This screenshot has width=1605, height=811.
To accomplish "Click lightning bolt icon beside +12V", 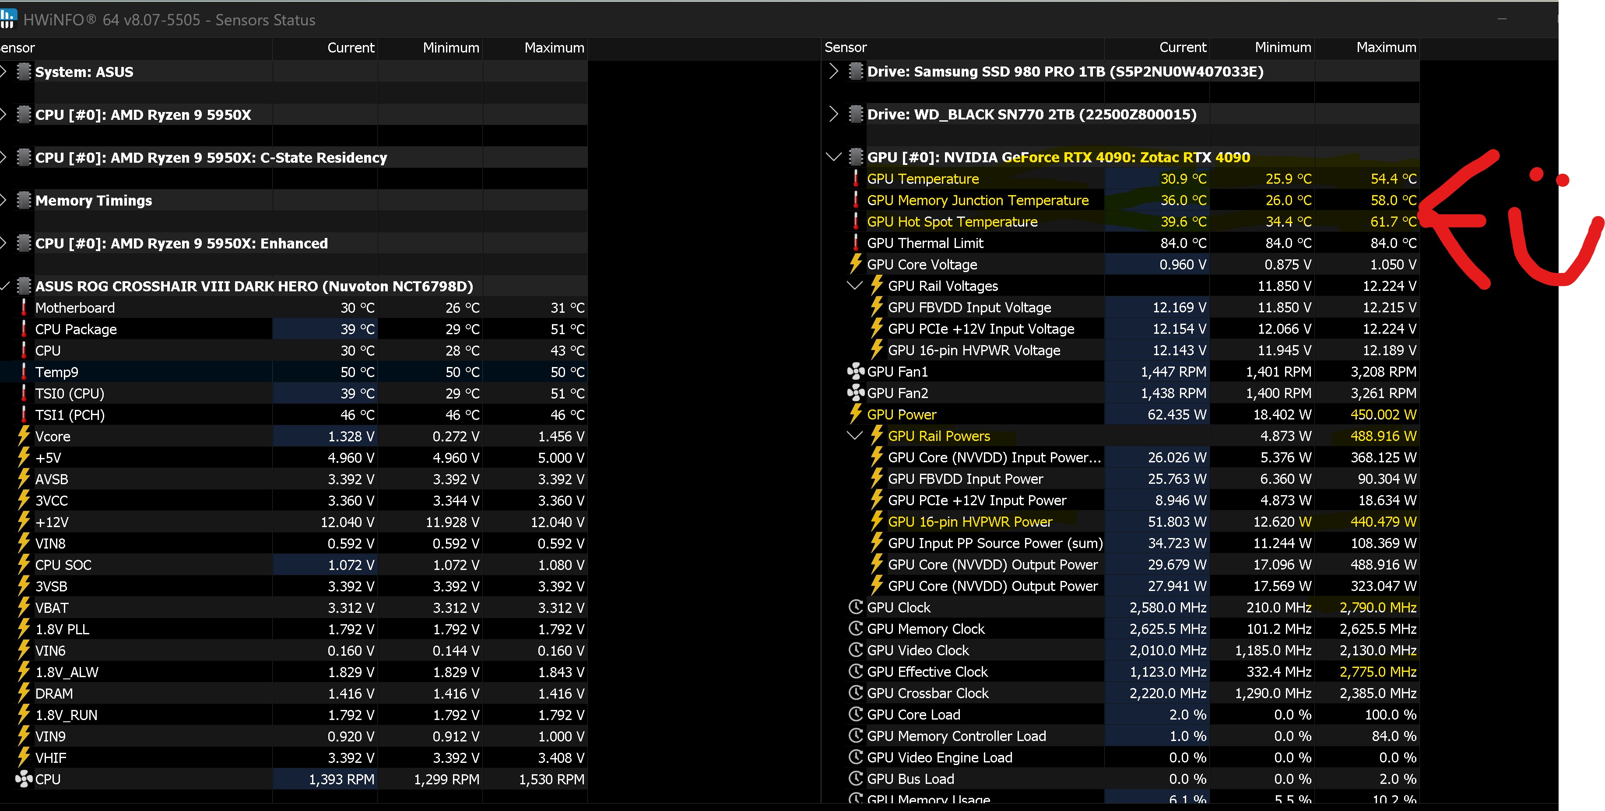I will [24, 522].
